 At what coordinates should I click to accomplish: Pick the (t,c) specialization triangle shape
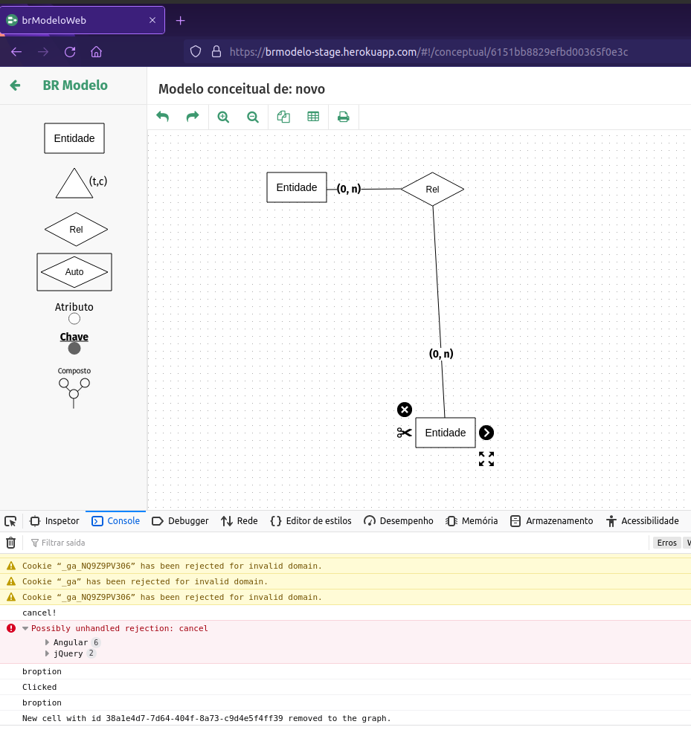click(74, 184)
